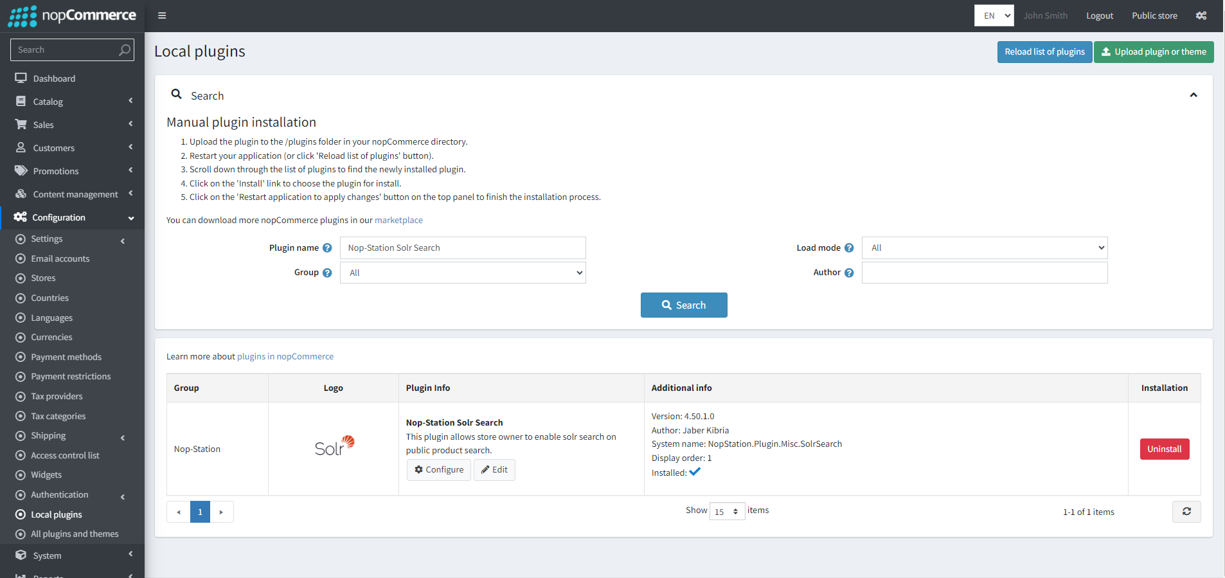Click the Promotions tags icon
Viewport: 1225px width, 578px height.
click(x=21, y=170)
